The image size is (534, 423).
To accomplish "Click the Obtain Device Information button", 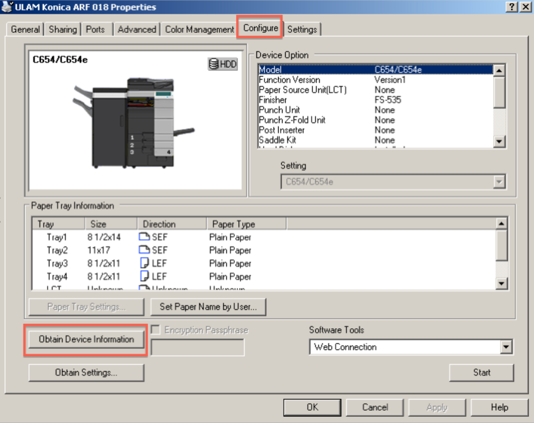I will point(86,339).
